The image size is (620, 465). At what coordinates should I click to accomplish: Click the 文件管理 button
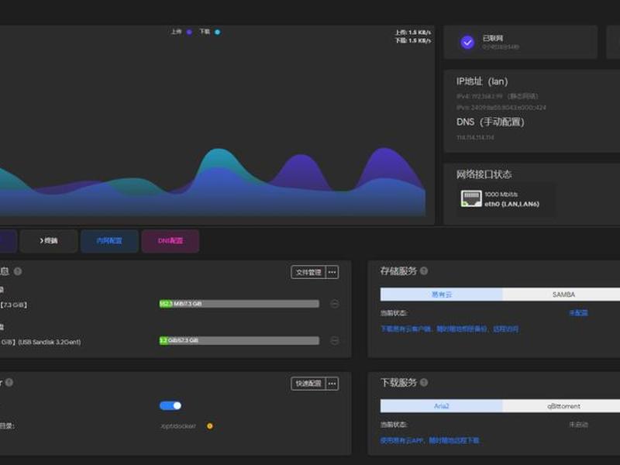[x=308, y=272]
